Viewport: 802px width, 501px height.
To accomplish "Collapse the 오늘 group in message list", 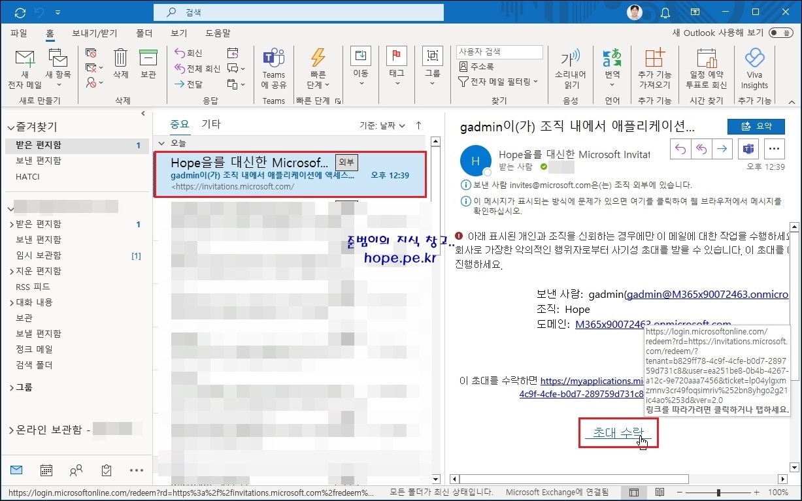I will tap(162, 143).
